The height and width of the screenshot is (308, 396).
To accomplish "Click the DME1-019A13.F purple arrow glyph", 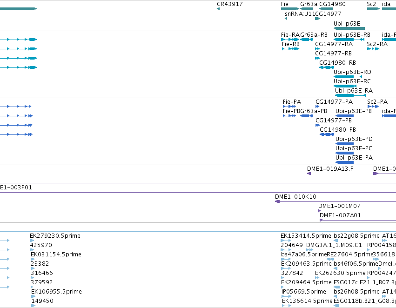I will pos(309,174).
